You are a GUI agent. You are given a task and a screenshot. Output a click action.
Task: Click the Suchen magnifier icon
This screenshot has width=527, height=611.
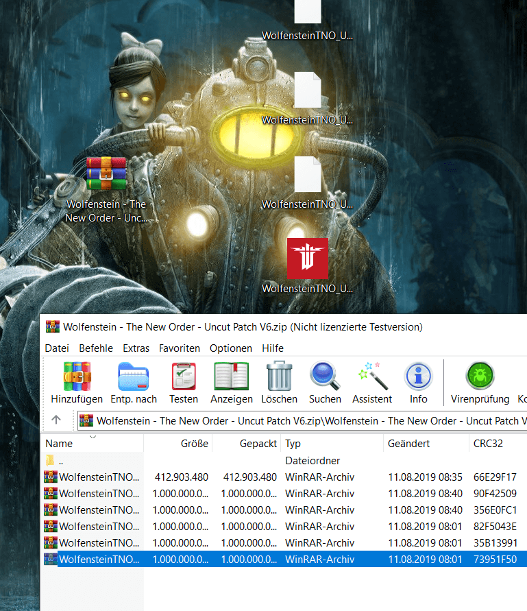coord(325,376)
